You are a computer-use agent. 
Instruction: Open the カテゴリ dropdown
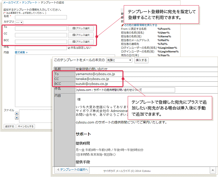[19, 22]
